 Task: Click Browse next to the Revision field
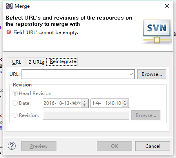coord(146,115)
